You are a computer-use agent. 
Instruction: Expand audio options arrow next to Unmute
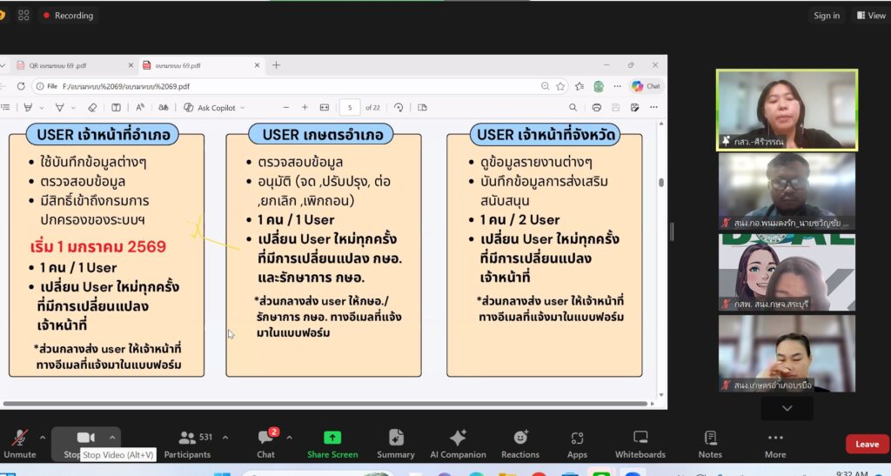(x=42, y=437)
